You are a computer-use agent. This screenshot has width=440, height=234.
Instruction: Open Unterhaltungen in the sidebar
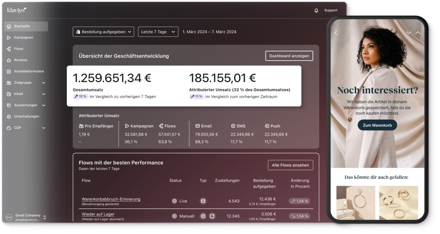click(26, 117)
